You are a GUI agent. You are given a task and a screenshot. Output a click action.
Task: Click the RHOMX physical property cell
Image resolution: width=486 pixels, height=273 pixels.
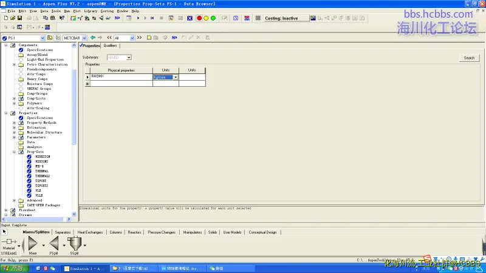(x=121, y=77)
